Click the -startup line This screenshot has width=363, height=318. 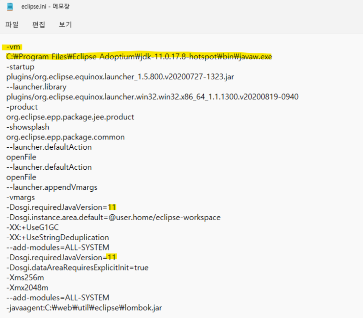(21, 67)
